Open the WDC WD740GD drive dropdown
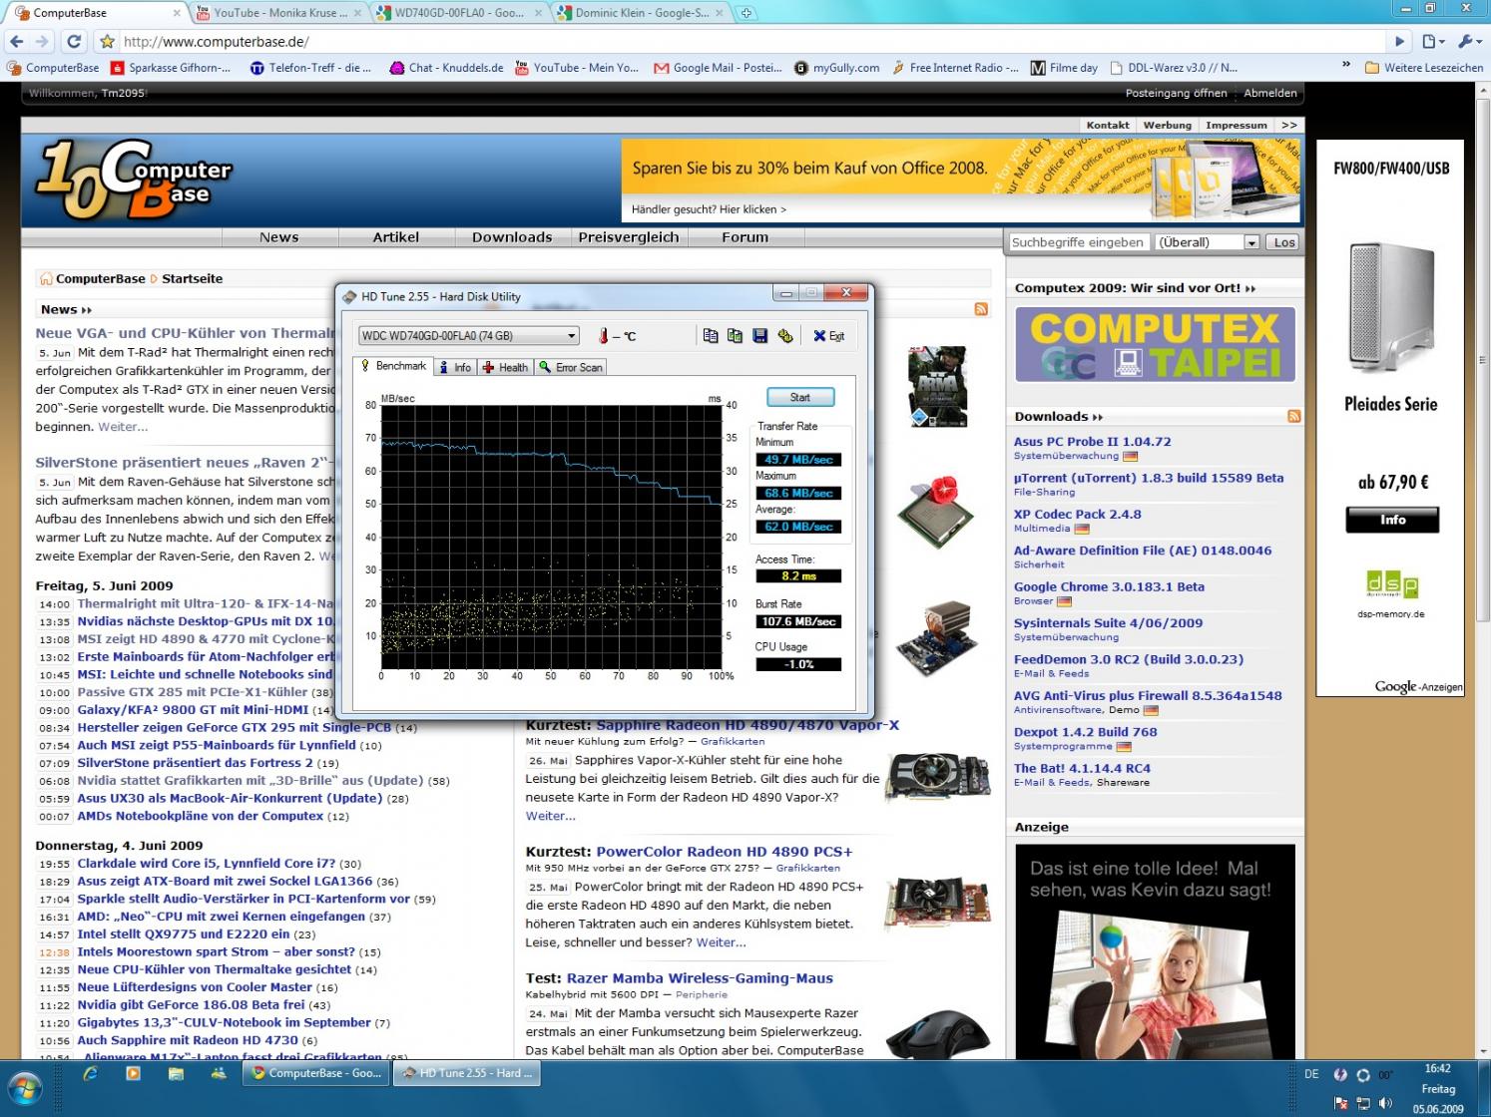 (468, 336)
